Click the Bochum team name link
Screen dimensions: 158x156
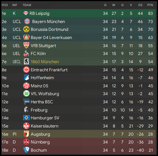(39, 150)
